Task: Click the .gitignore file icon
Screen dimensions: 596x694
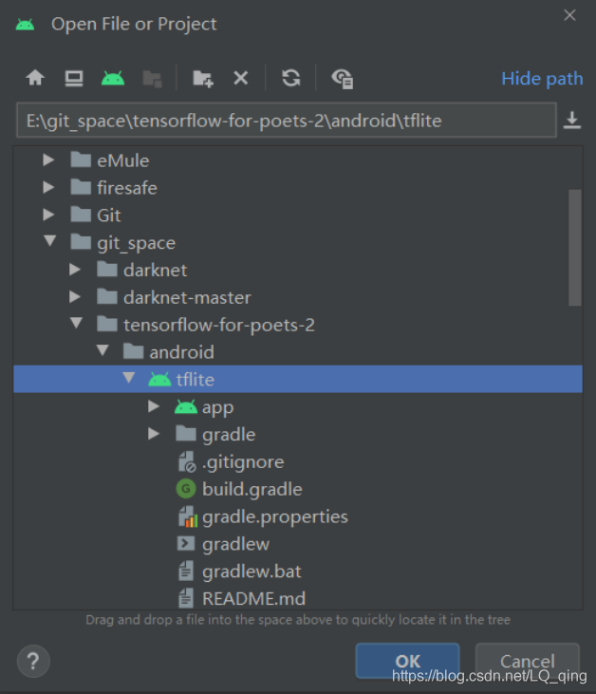Action: click(x=187, y=461)
